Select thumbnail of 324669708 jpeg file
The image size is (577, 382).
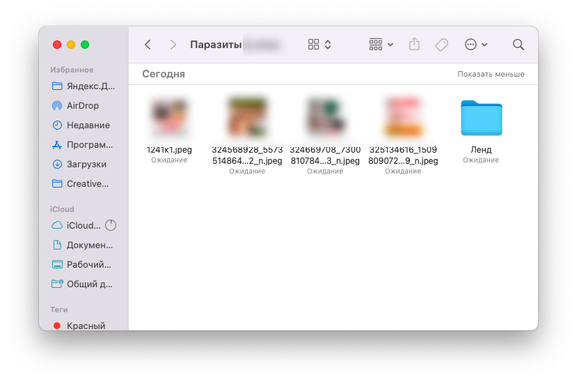coord(325,118)
